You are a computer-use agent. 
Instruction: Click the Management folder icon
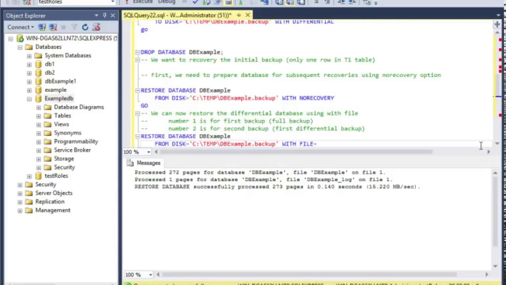click(x=29, y=210)
